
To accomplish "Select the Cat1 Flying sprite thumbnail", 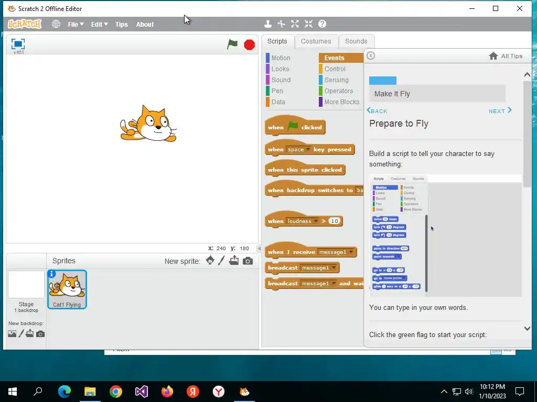I will [x=67, y=289].
